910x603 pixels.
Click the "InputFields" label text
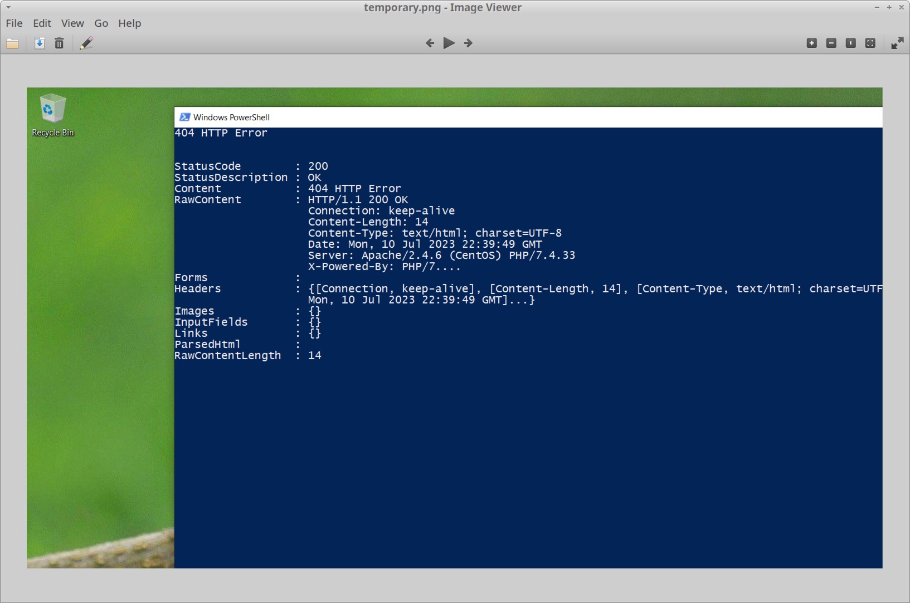211,322
